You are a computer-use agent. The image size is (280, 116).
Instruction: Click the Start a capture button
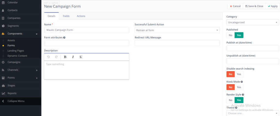click(x=51, y=3)
